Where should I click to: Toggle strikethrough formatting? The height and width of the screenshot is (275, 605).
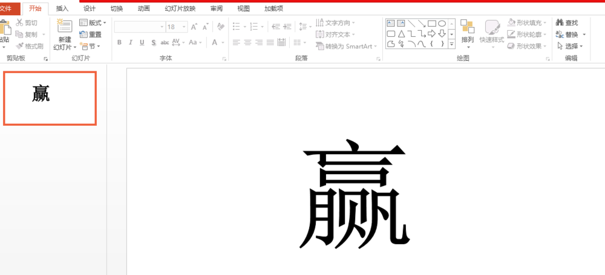tap(165, 42)
